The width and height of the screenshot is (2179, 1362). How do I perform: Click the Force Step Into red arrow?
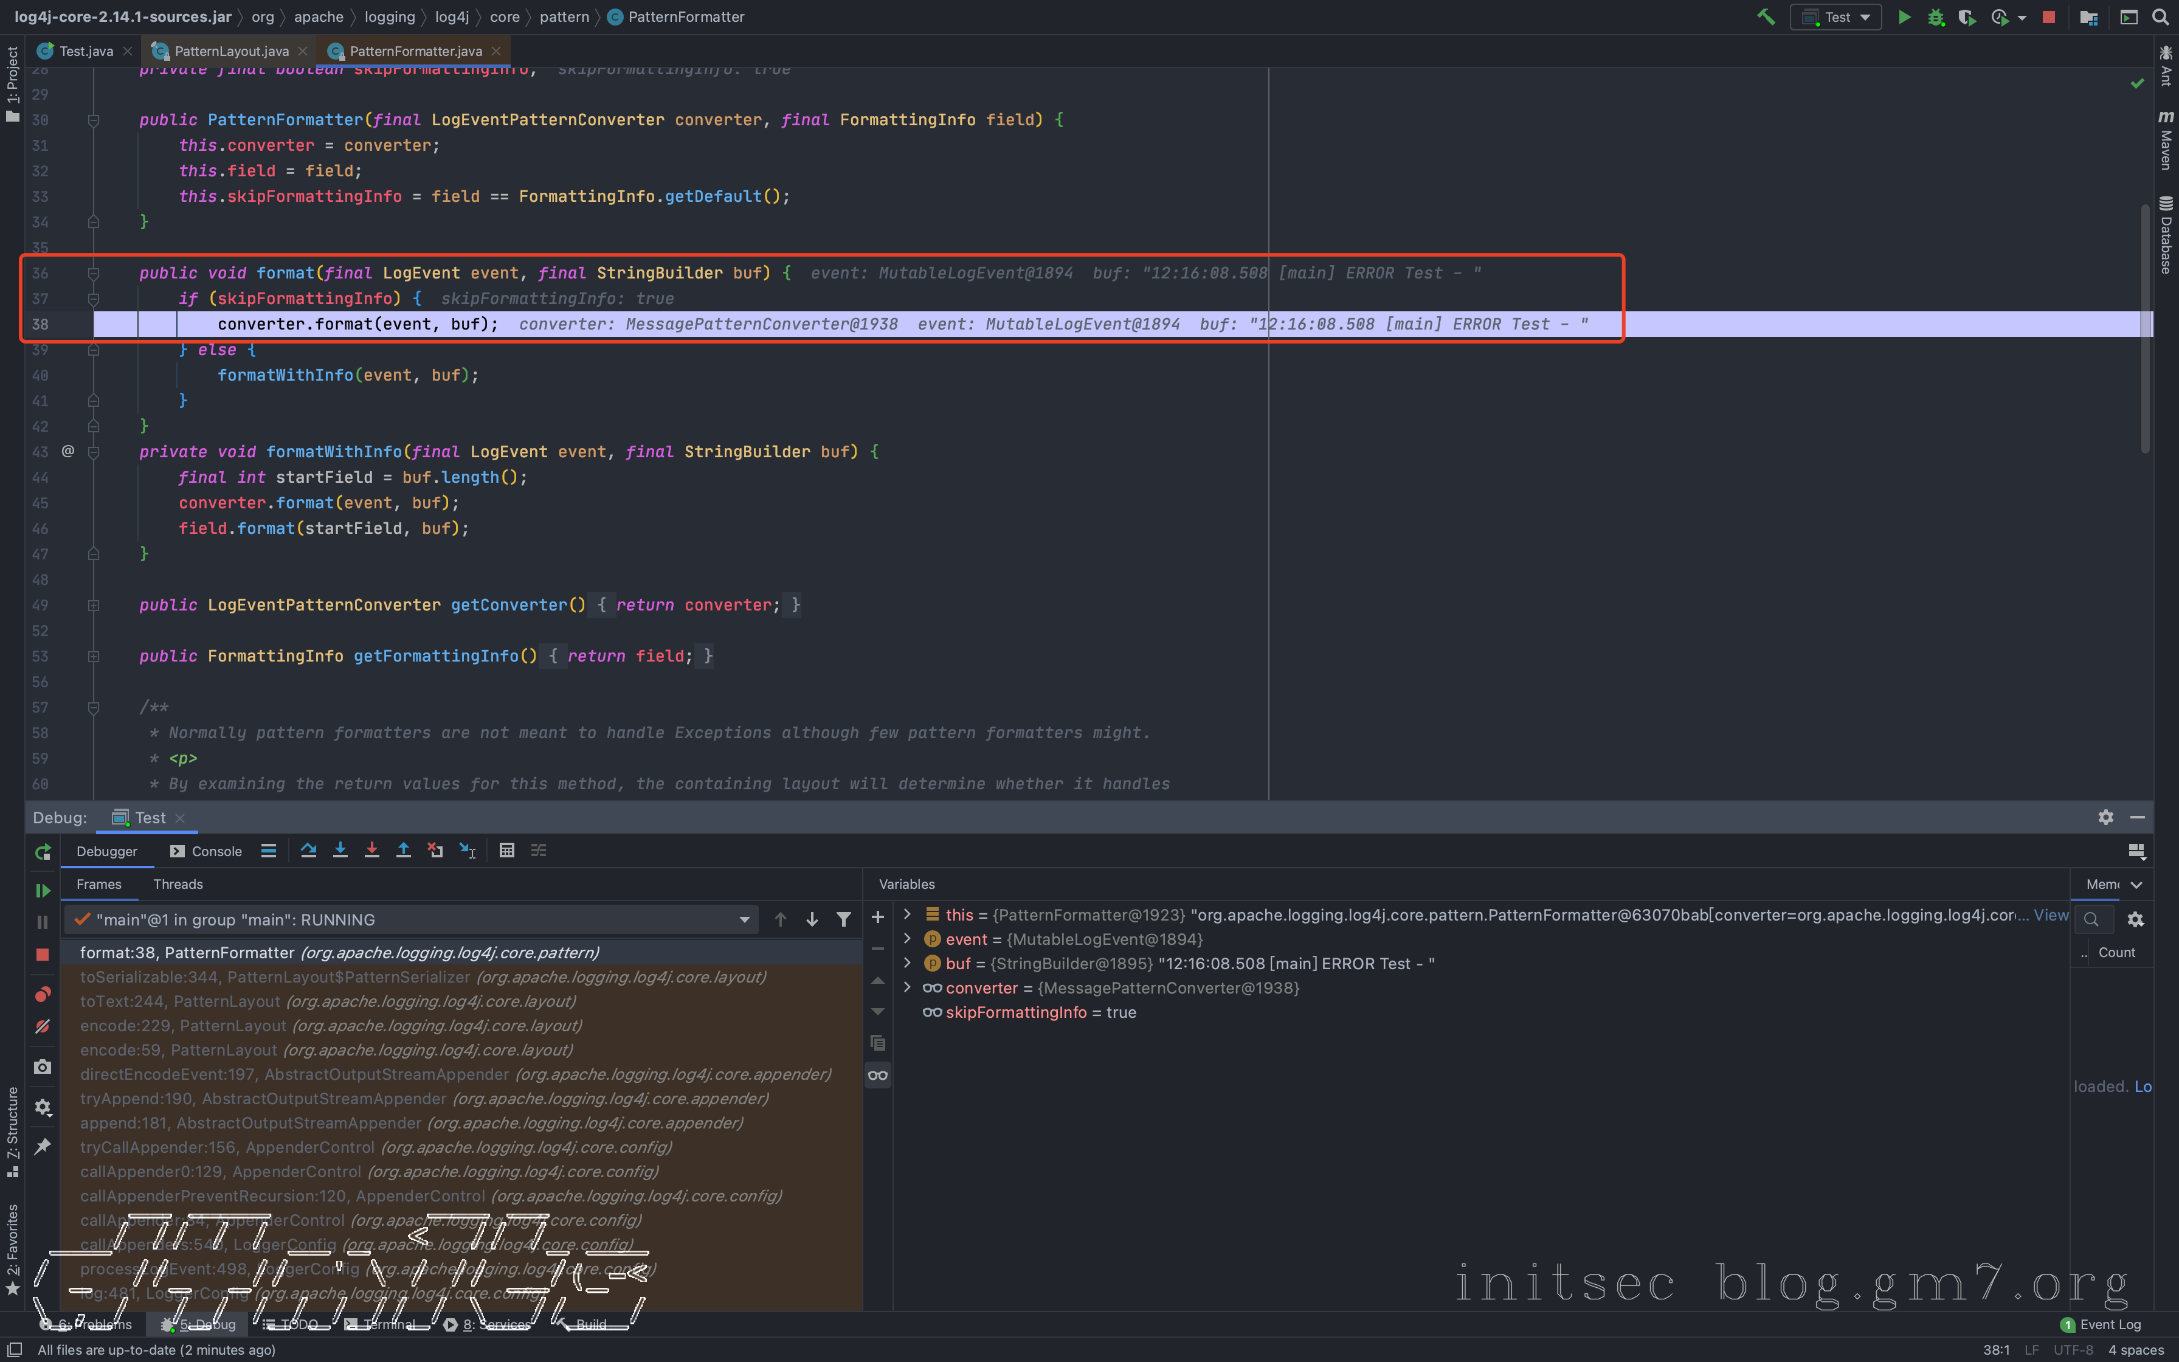coord(371,851)
